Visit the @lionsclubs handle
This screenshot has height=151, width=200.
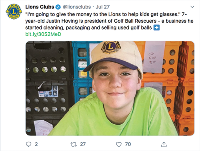(x=77, y=7)
